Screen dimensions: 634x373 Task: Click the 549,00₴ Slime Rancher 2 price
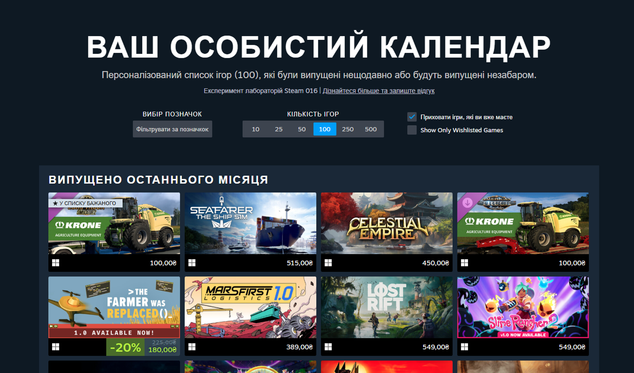(572, 347)
